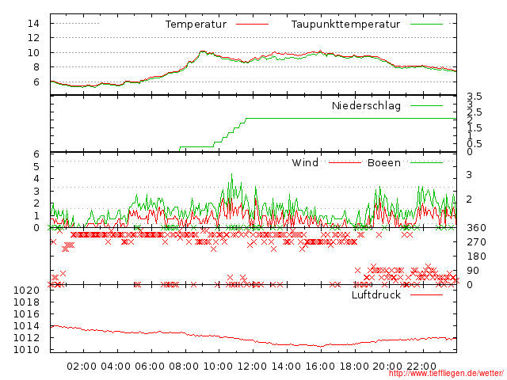This screenshot has width=507, height=380.
Task: Click the 1010 pressure axis value
Action: pos(26,350)
